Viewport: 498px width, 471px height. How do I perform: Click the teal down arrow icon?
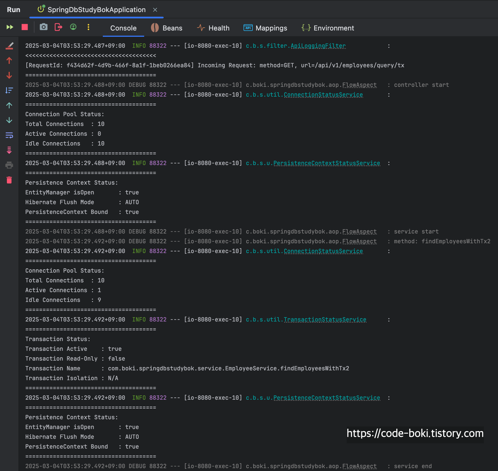tap(9, 120)
